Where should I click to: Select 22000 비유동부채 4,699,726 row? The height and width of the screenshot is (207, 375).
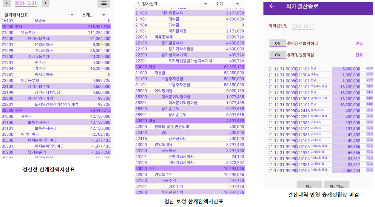pos(56,80)
